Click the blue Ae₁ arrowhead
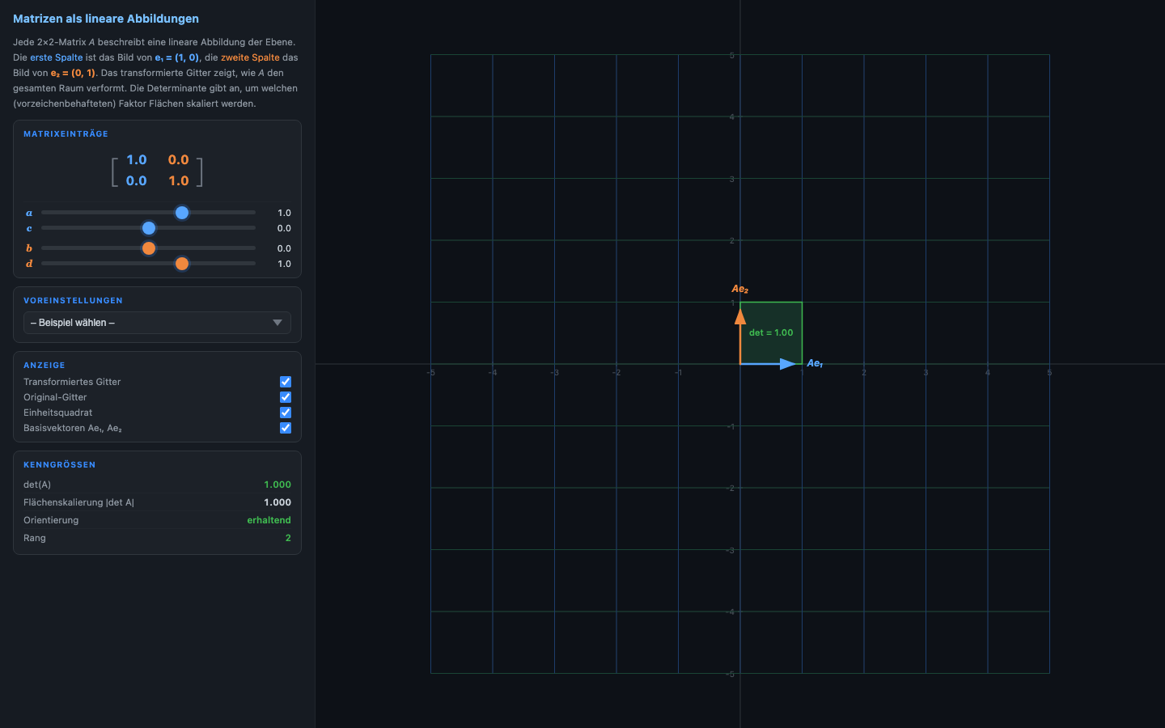The image size is (1165, 728). (788, 364)
